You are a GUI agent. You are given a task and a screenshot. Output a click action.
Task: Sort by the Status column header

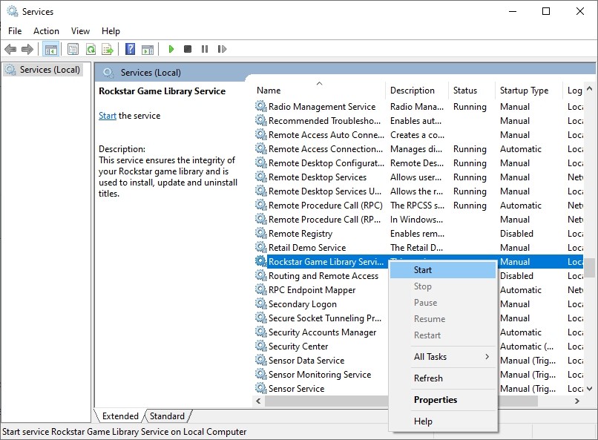coord(471,91)
